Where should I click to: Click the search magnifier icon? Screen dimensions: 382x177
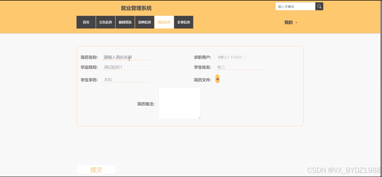coord(319,6)
